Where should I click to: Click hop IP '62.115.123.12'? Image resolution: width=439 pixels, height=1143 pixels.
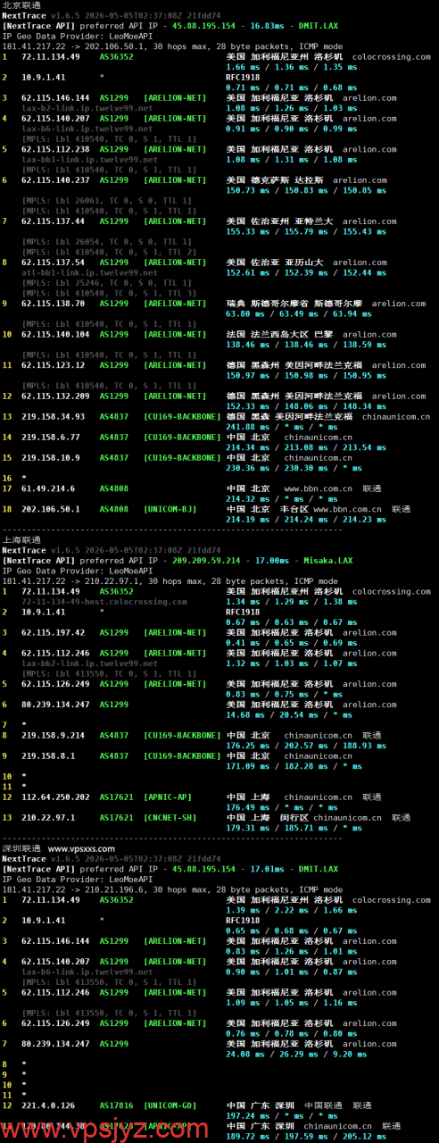pyautogui.click(x=53, y=364)
